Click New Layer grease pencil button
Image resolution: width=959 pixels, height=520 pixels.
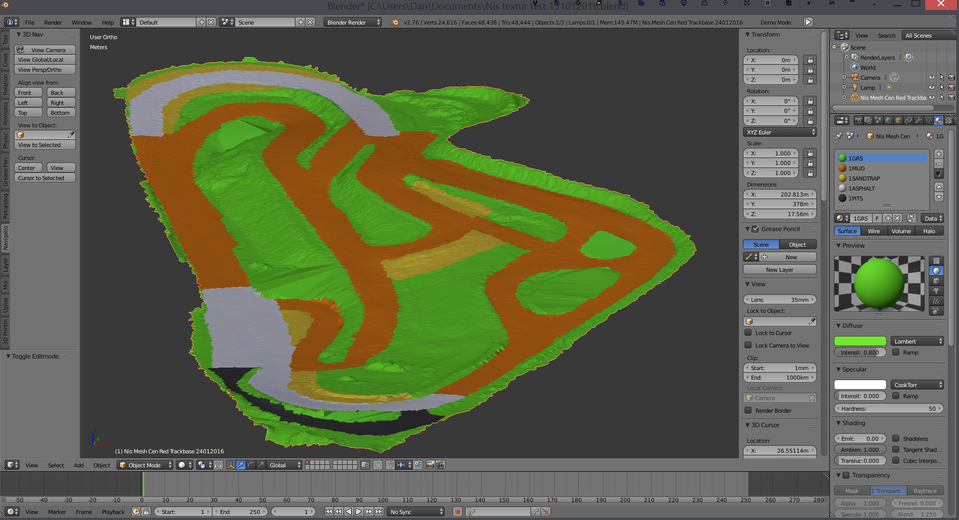[x=780, y=269]
